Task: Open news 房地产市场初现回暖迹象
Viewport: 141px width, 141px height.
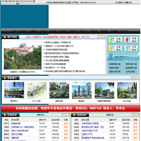Action: coord(56,64)
